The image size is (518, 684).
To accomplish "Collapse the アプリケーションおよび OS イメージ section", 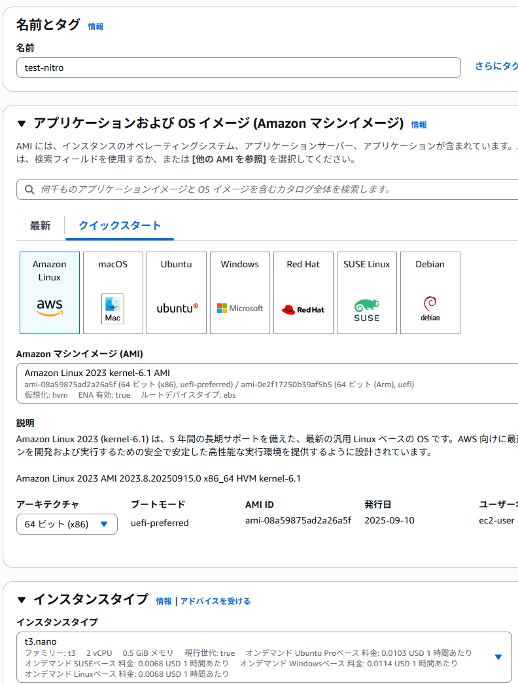I will tap(22, 124).
